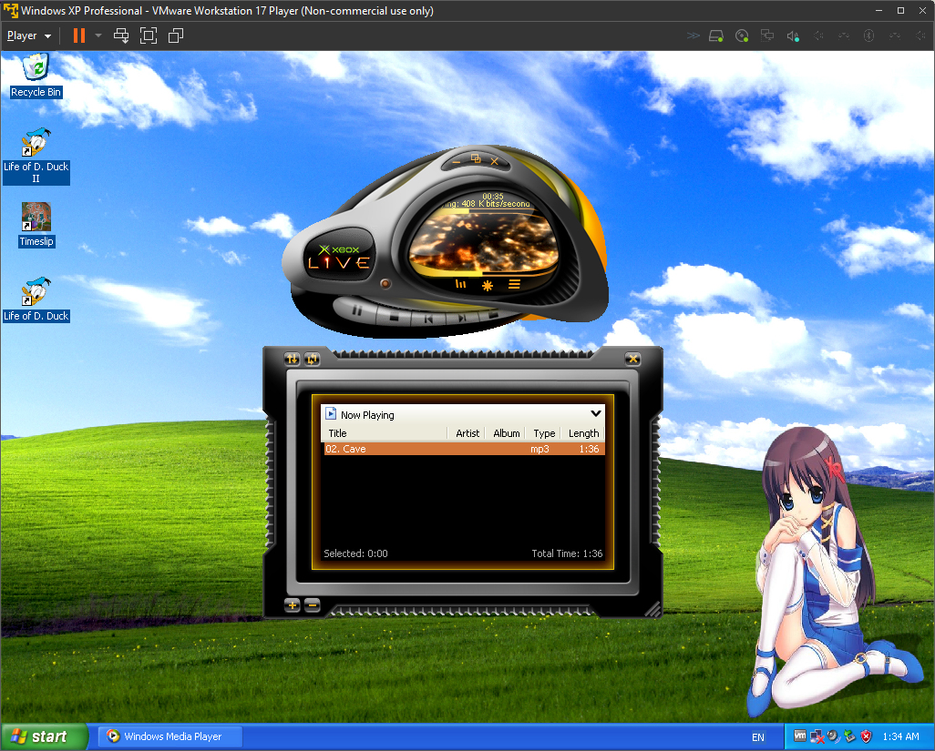The image size is (935, 751).
Task: Click the Length column header
Action: point(583,433)
